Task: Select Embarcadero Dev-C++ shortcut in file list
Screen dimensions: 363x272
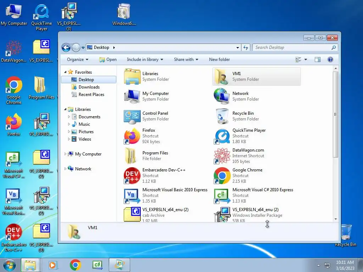Action: [x=132, y=176]
